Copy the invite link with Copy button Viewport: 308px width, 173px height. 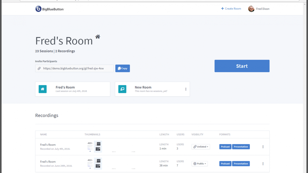point(123,68)
